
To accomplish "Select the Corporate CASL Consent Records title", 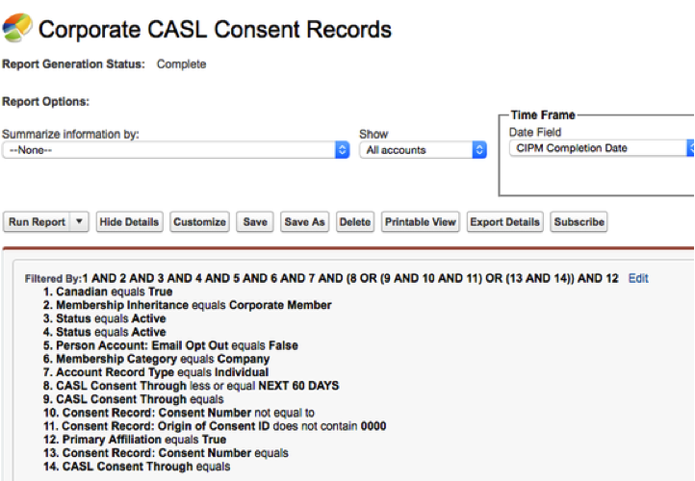I will click(215, 30).
